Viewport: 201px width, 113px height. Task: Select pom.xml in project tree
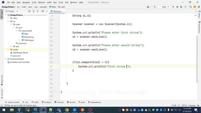15,56
